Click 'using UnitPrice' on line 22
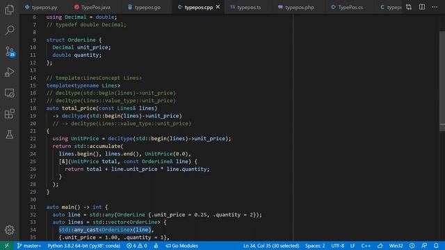 pyautogui.click(x=76, y=138)
